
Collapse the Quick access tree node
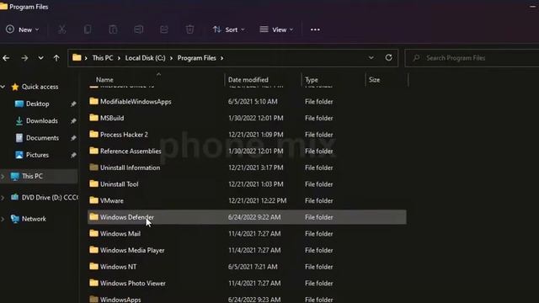pyautogui.click(x=3, y=87)
